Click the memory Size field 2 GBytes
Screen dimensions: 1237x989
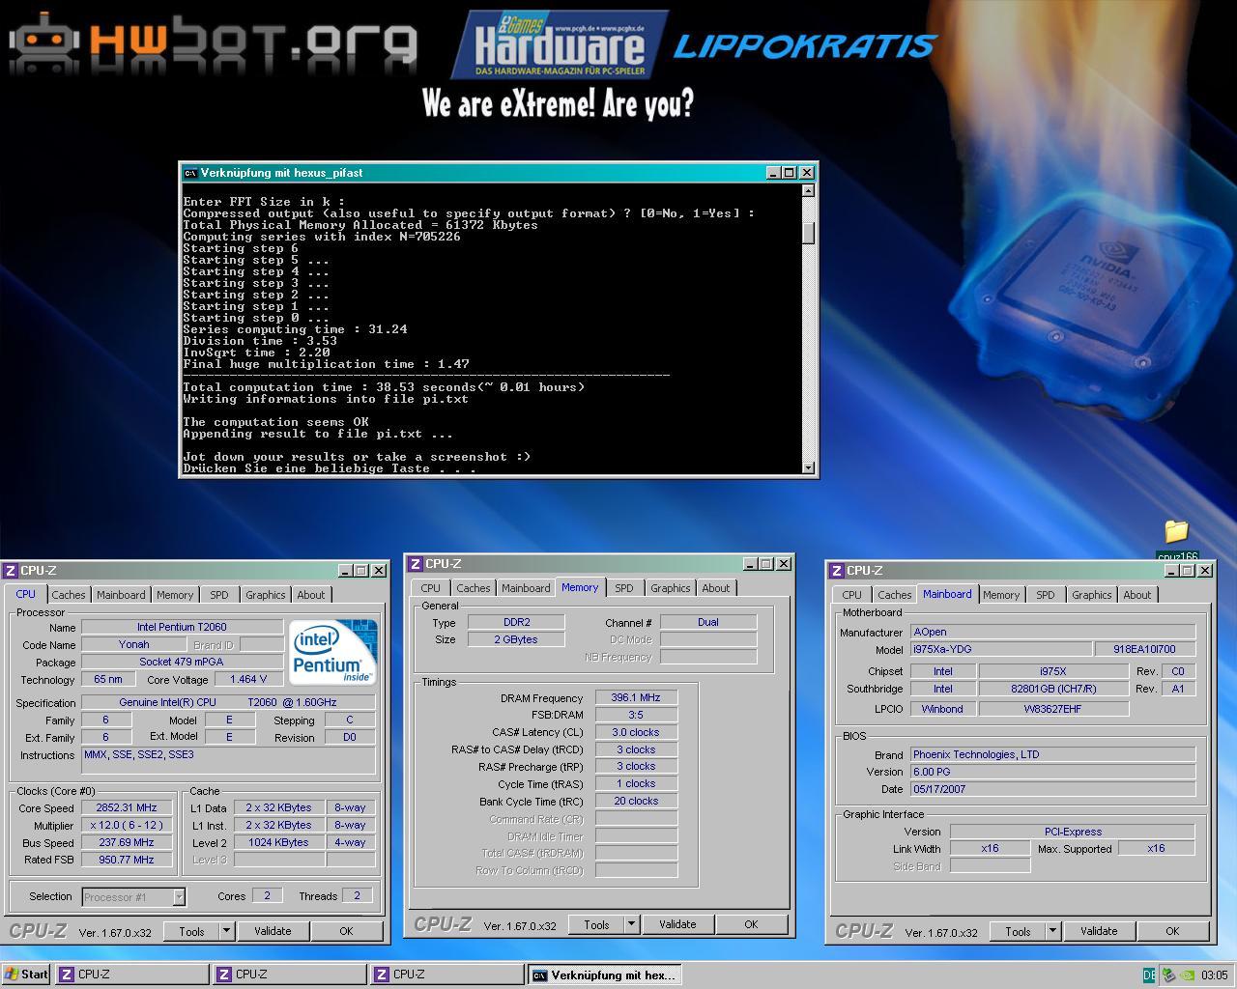point(516,639)
